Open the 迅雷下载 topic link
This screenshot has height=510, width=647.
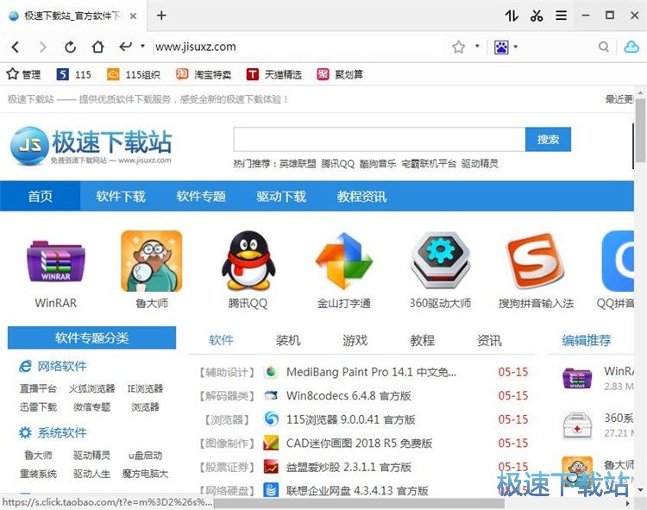tap(38, 407)
